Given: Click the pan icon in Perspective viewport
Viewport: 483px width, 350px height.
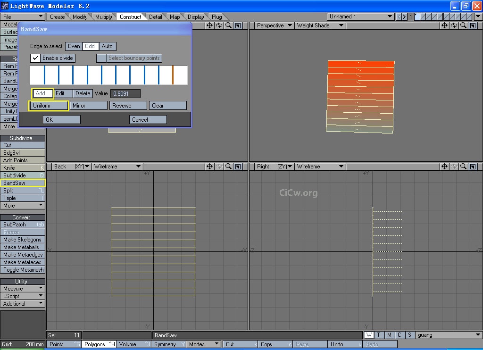Looking at the screenshot, I should tap(444, 25).
